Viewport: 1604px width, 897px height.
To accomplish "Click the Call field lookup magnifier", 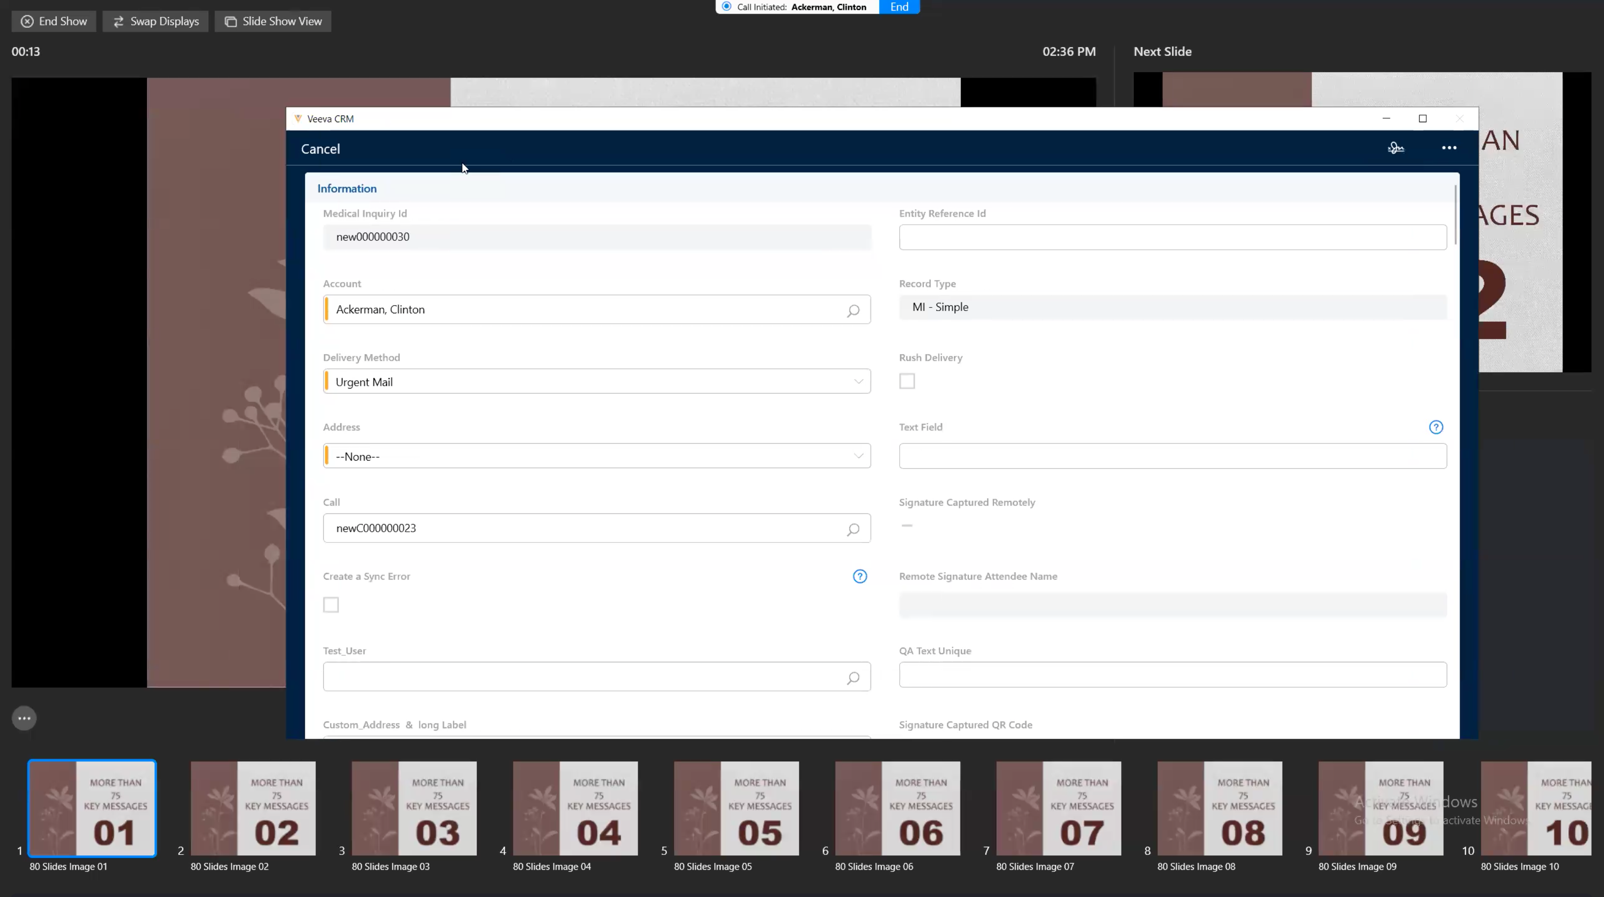I will coord(853,529).
